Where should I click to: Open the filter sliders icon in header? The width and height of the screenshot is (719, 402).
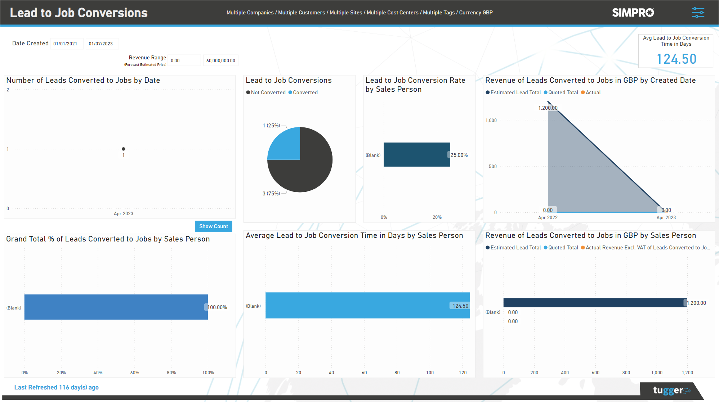click(x=698, y=12)
